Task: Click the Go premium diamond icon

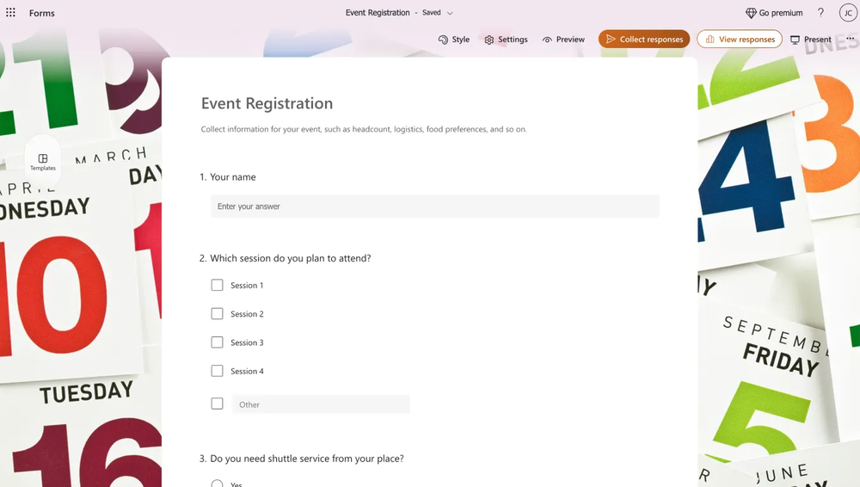Action: click(x=751, y=13)
